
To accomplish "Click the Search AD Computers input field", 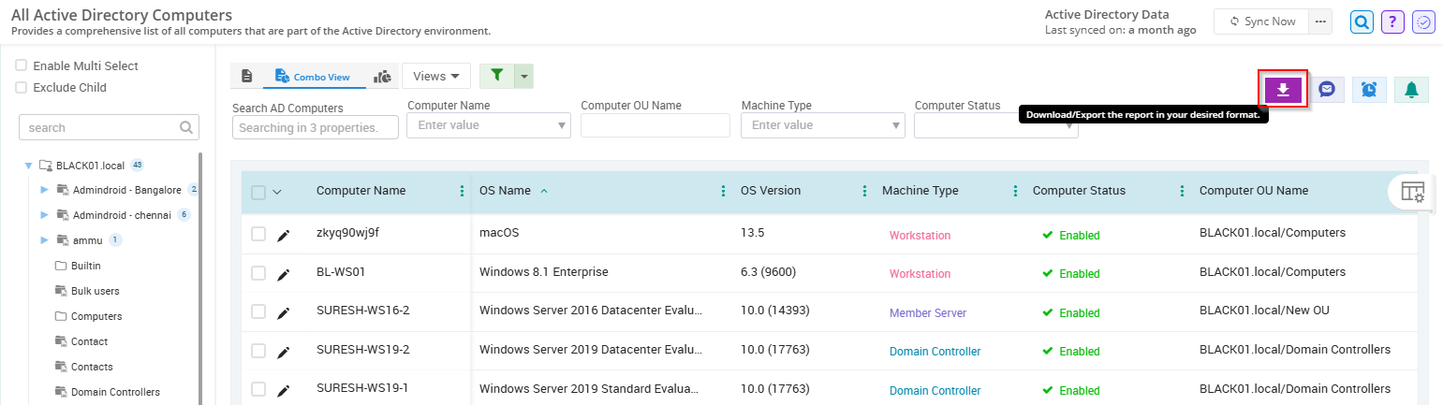I will pos(315,127).
